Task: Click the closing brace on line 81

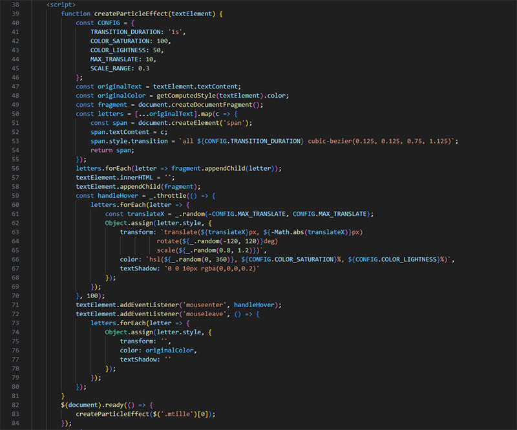Action: pyautogui.click(x=63, y=396)
